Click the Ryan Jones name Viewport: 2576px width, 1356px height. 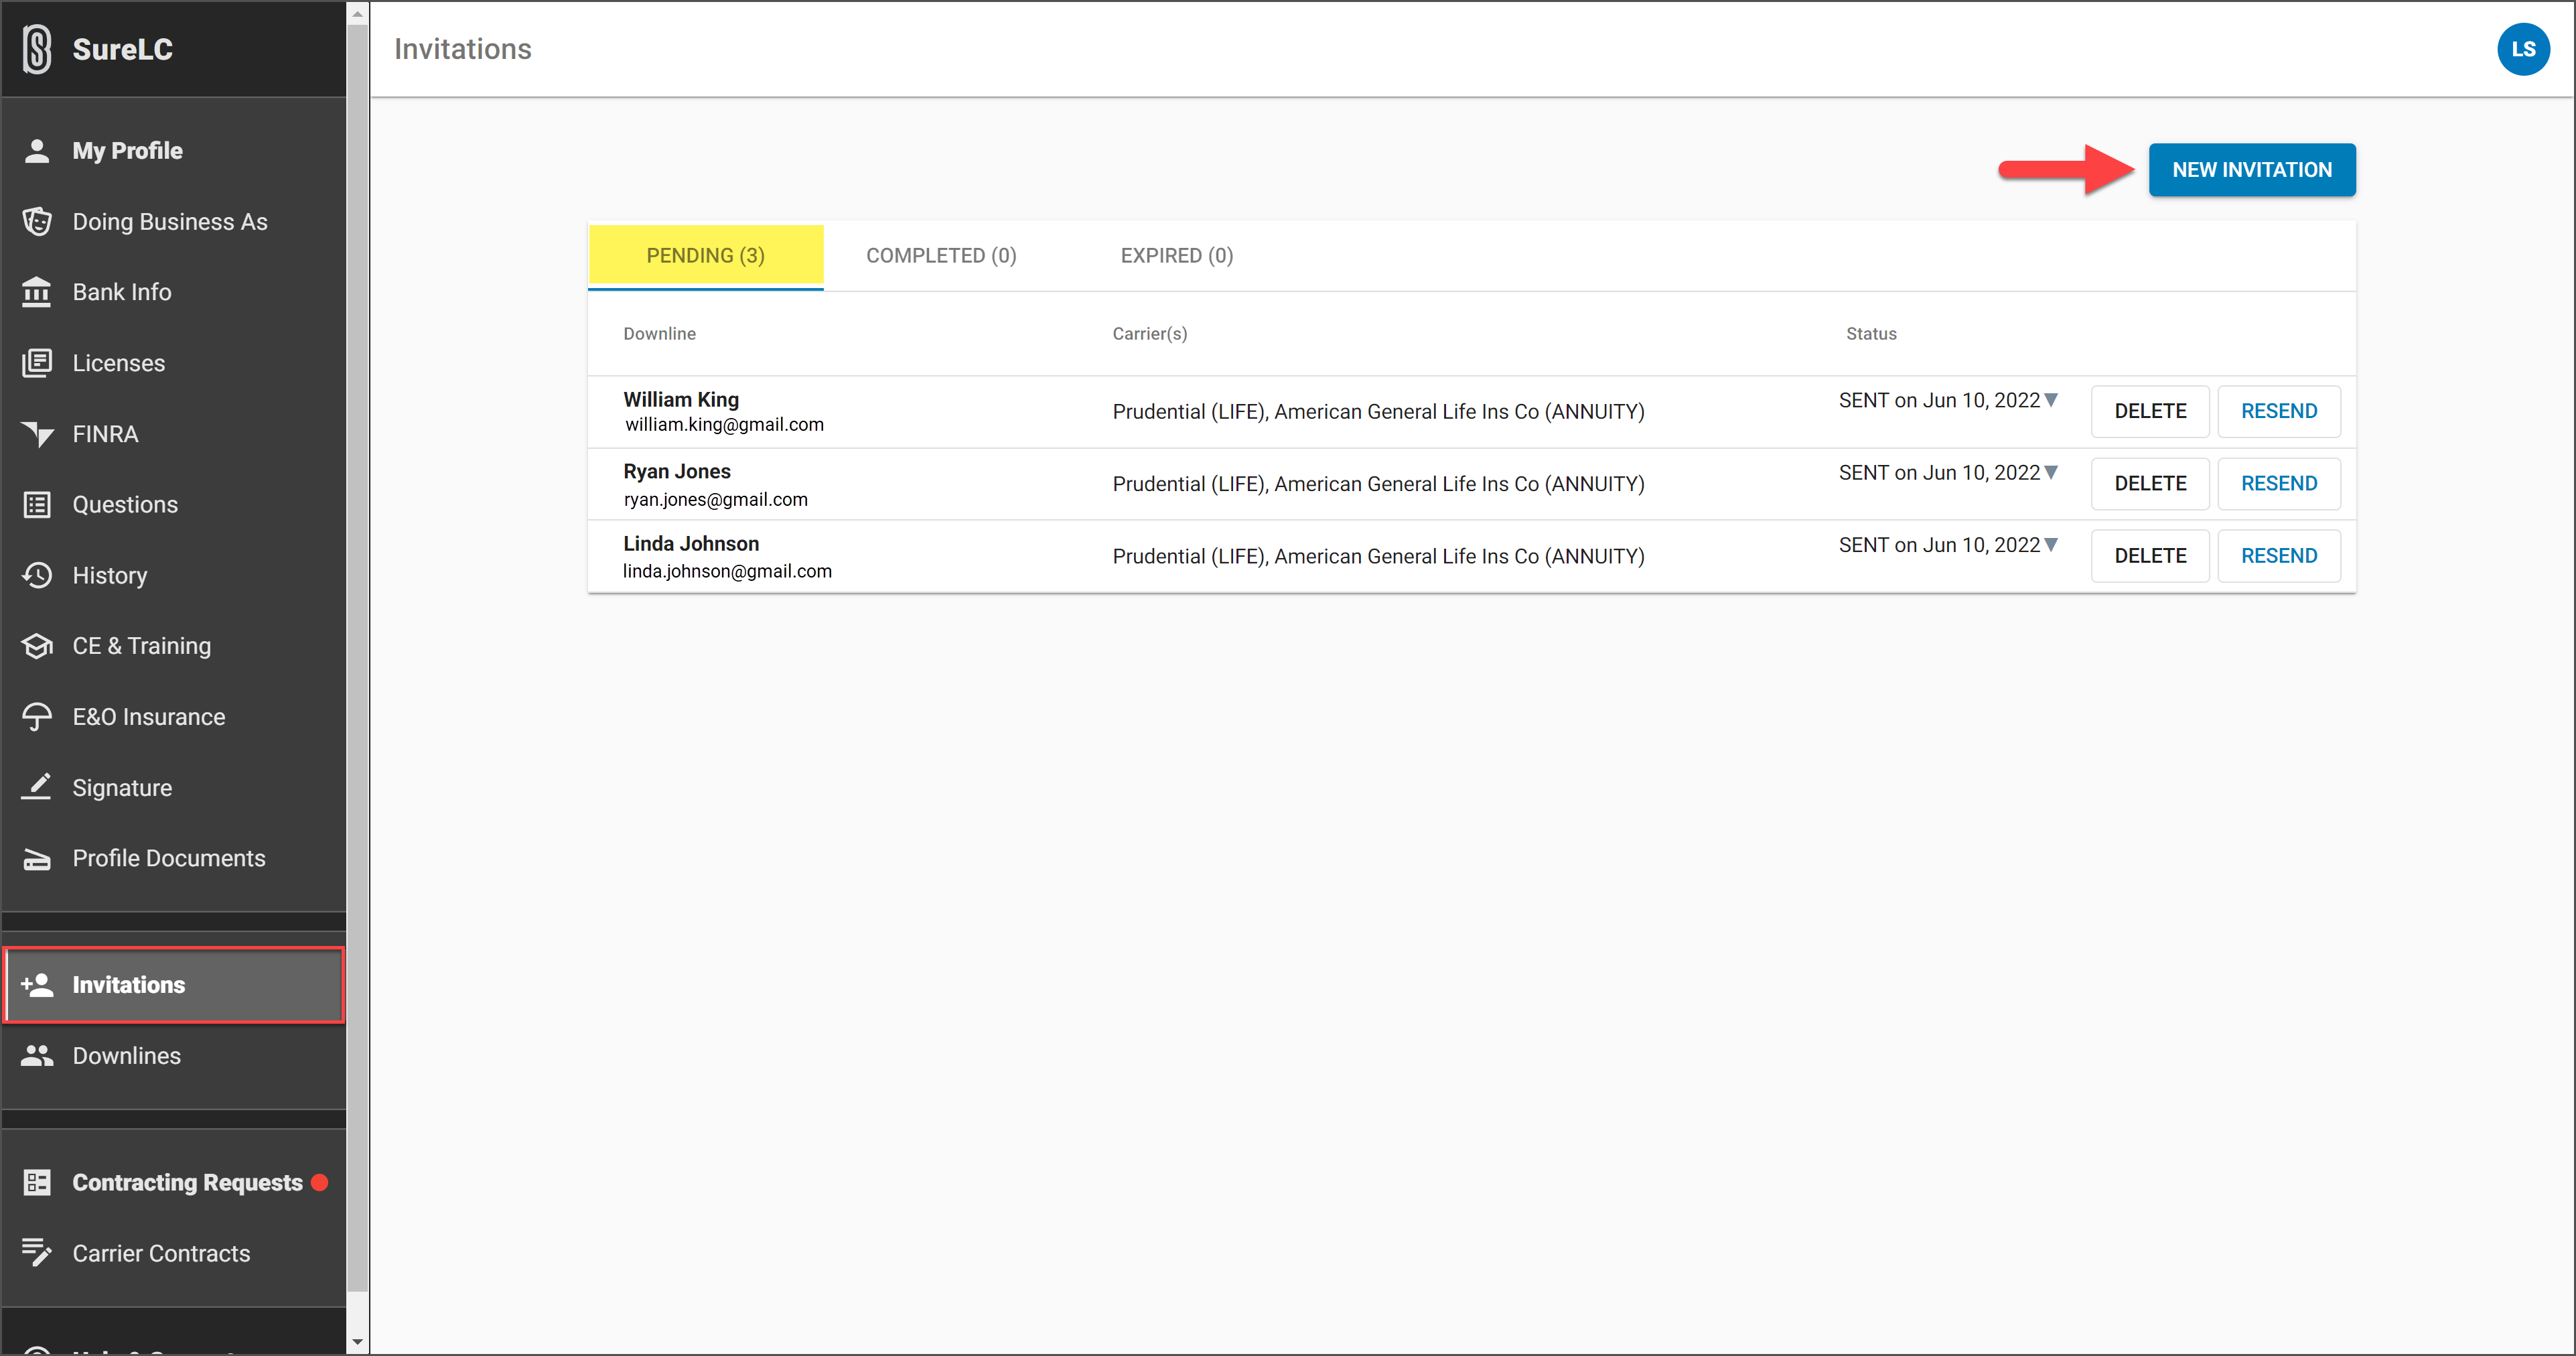click(677, 472)
